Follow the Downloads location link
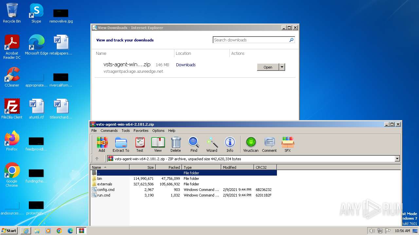 point(186,65)
